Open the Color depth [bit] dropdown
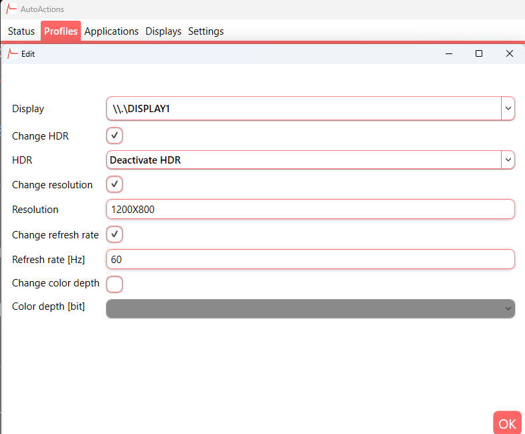Screen dimensions: 525x434 (508, 308)
